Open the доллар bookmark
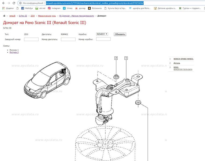This screenshot has width=205, height=161. point(80,8)
